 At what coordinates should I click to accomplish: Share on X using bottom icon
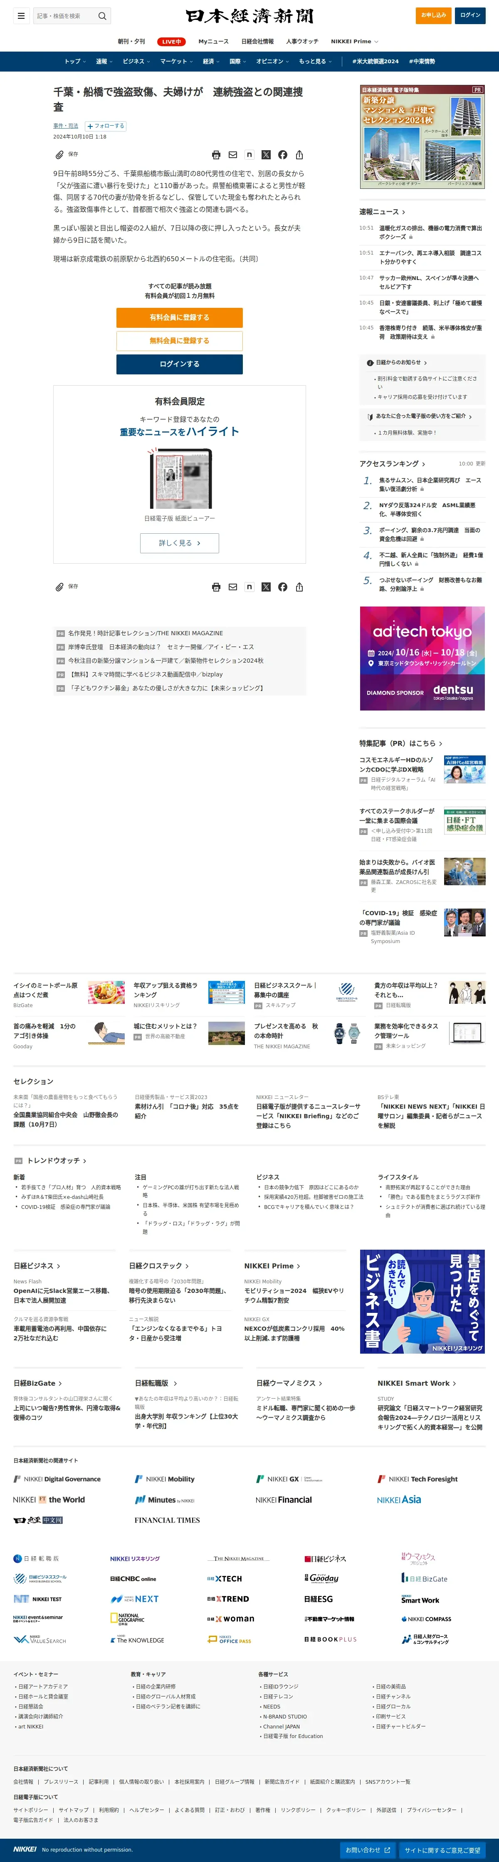pyautogui.click(x=266, y=587)
